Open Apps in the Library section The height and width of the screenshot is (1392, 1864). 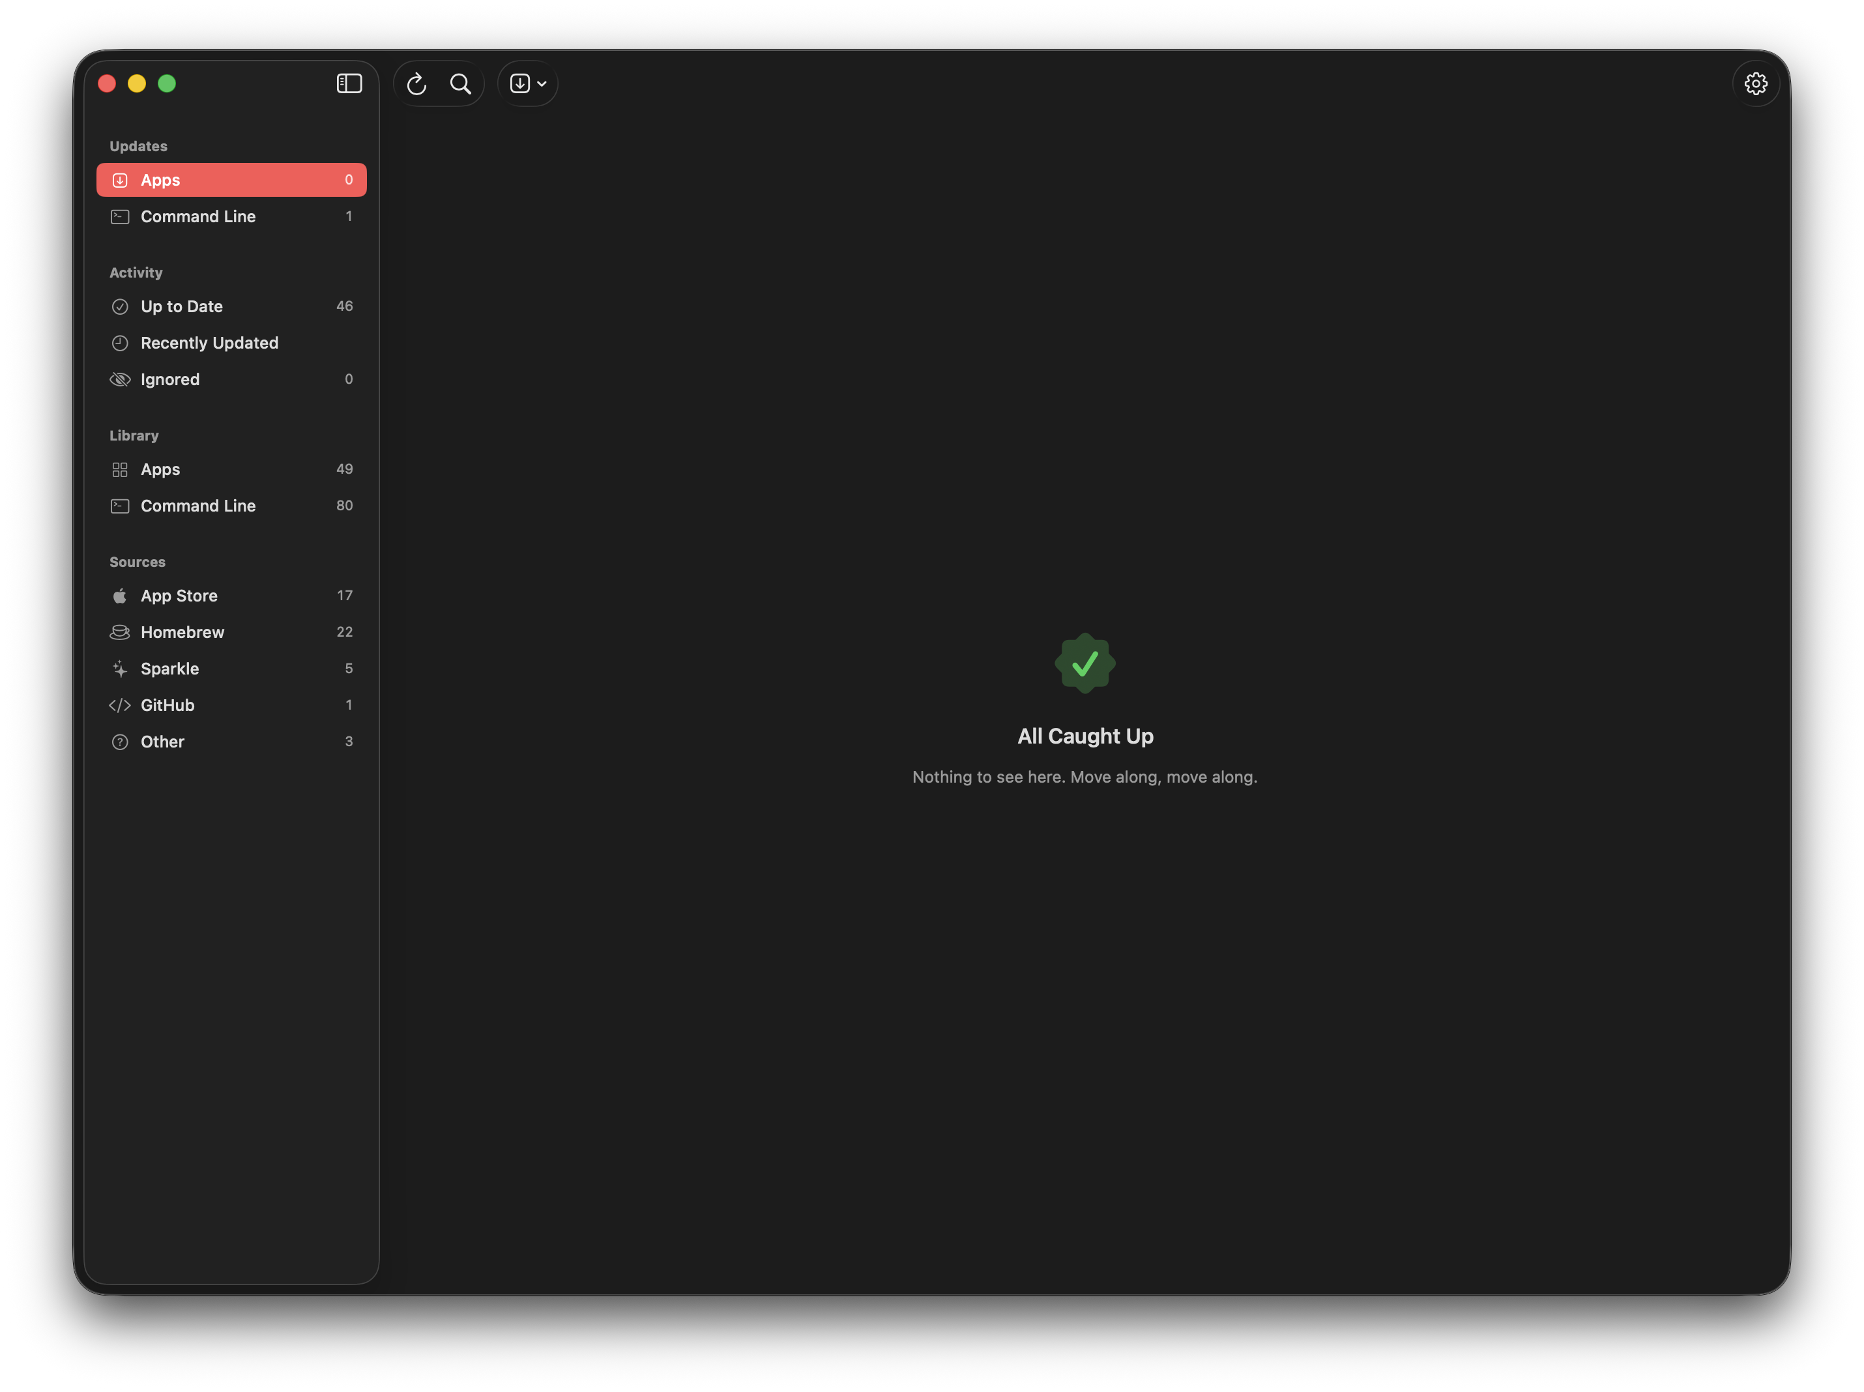pyautogui.click(x=231, y=469)
